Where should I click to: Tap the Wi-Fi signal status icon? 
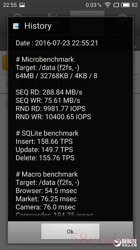(108, 5)
